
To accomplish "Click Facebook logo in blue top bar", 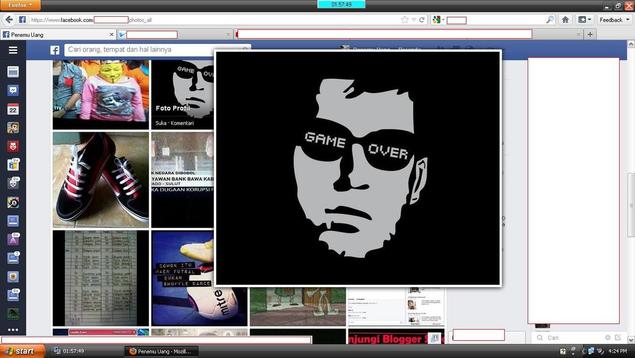I will point(55,50).
